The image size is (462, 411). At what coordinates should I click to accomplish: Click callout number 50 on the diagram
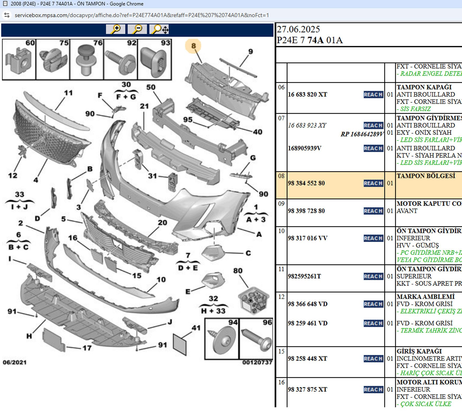151,87
